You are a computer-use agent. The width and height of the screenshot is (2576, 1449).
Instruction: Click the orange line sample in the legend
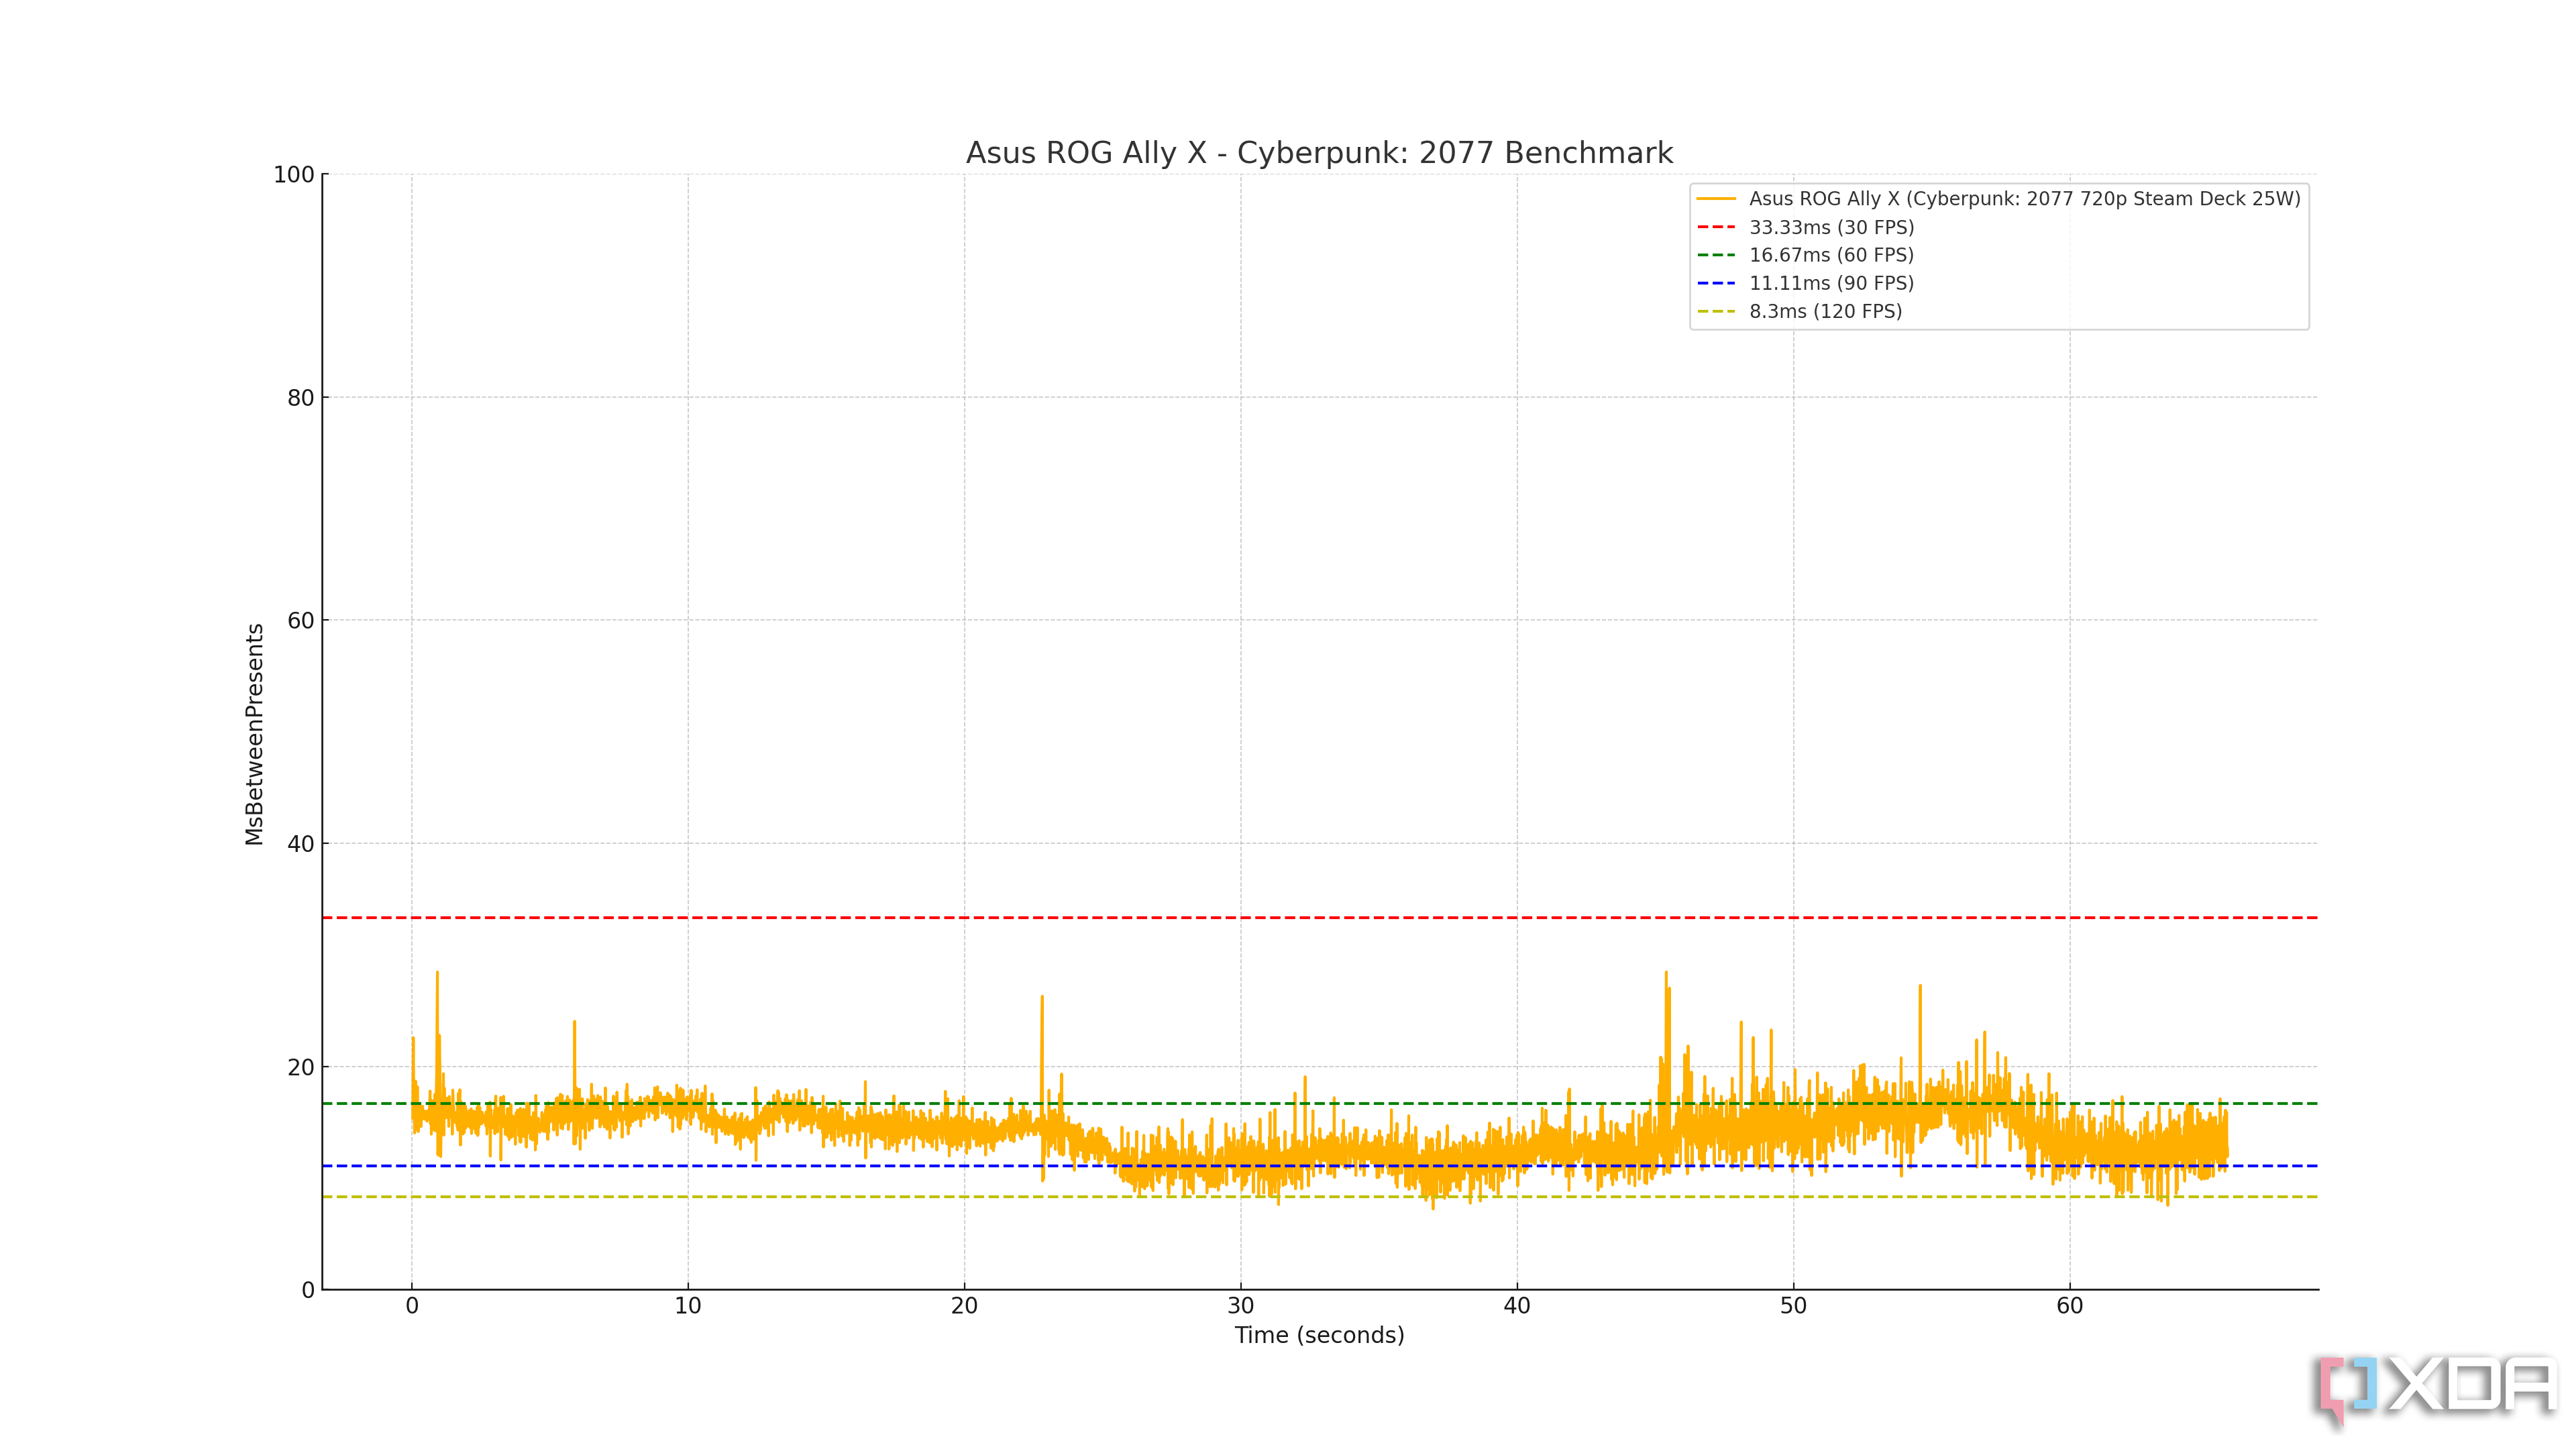(x=1716, y=199)
